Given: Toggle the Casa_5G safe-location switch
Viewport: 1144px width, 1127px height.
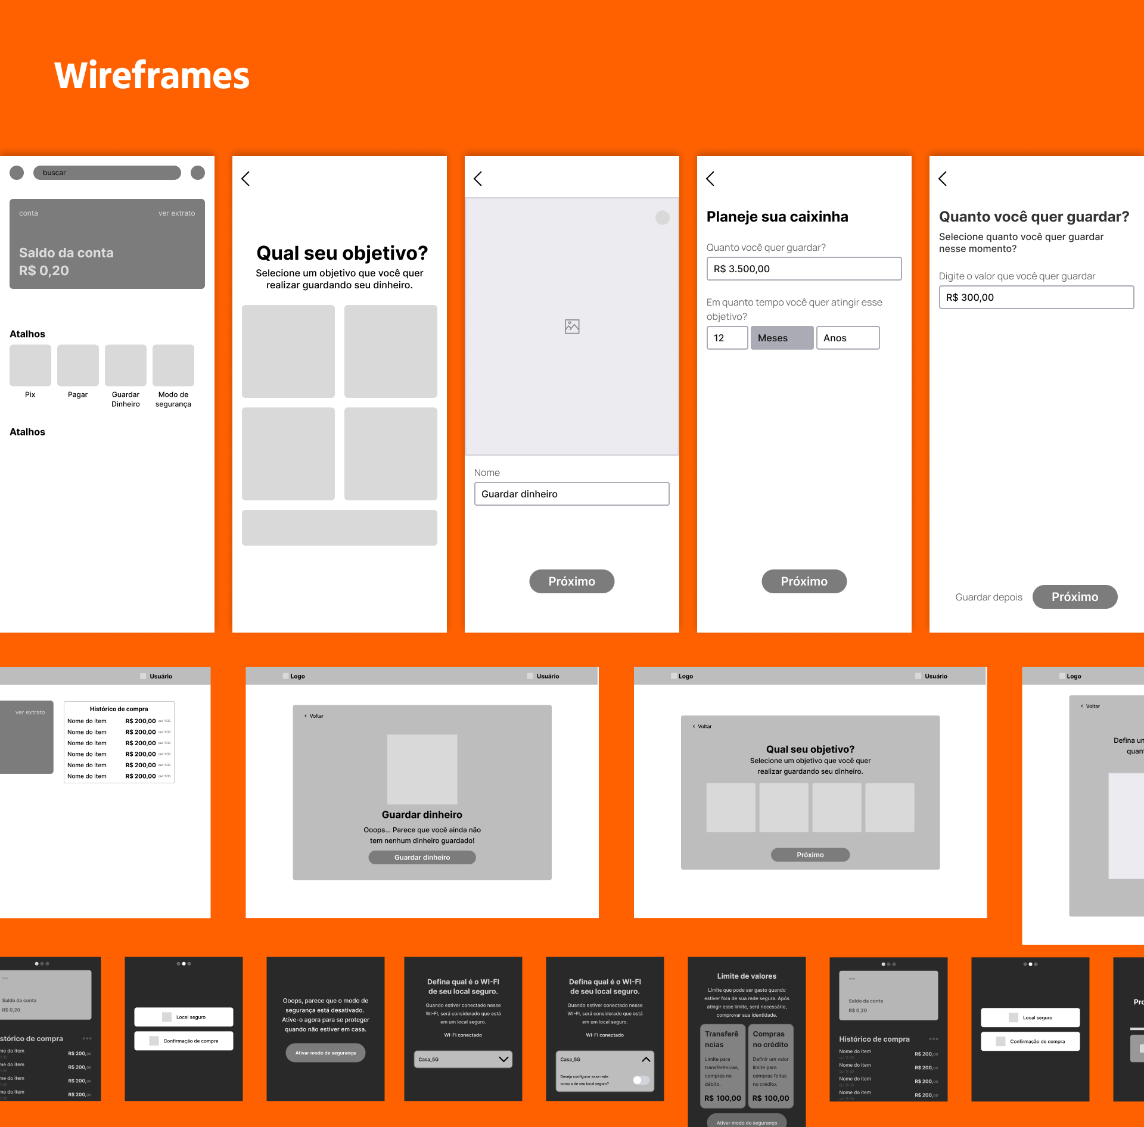Looking at the screenshot, I should (641, 1080).
